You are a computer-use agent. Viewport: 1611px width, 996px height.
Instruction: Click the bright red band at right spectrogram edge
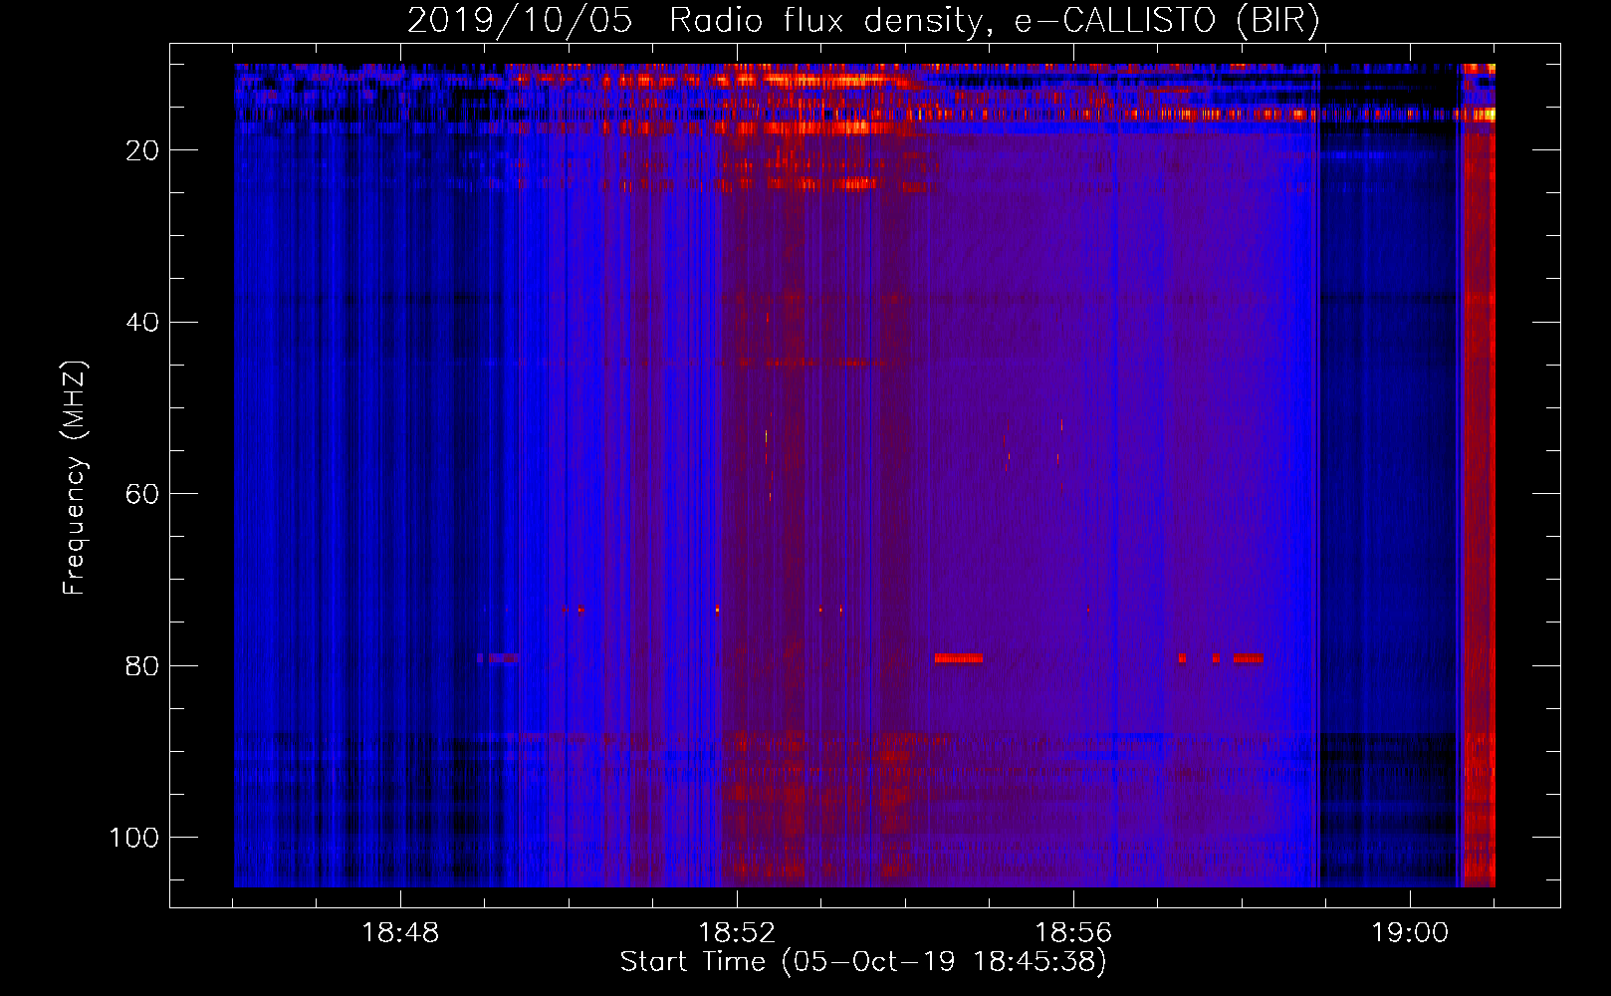[x=1479, y=476]
